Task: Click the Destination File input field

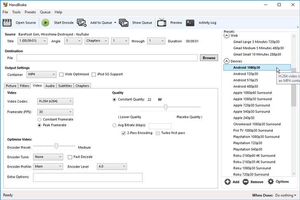Action: click(107, 58)
